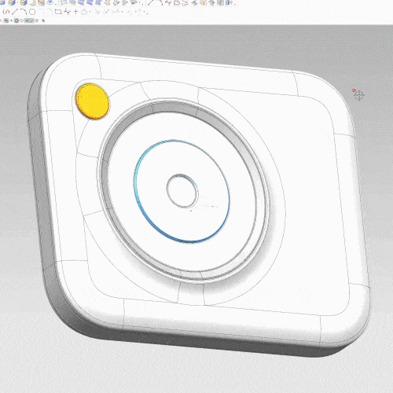Click the spline curve icon in top toolbar

169,2
